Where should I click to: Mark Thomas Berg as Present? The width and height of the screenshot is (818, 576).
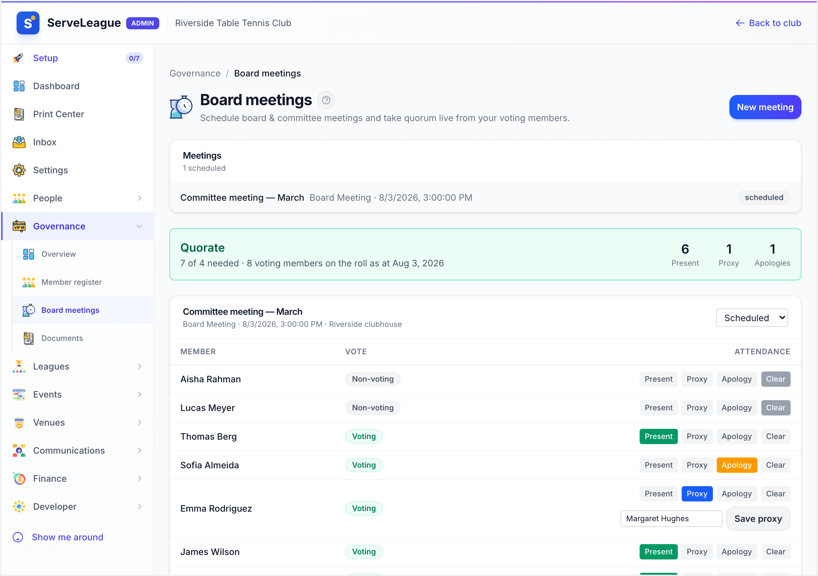point(658,436)
